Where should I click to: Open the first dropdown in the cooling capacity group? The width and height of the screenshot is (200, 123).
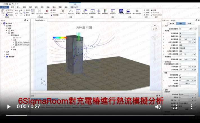click(188, 33)
